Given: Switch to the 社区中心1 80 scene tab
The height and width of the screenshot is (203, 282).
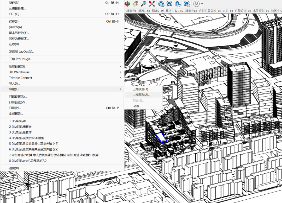Looking at the screenshot, I should 174,11.
